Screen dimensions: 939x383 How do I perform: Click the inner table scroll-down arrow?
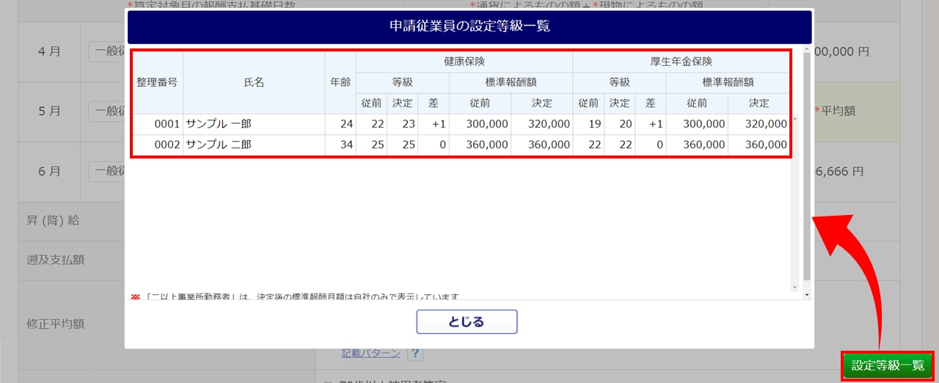(x=794, y=286)
